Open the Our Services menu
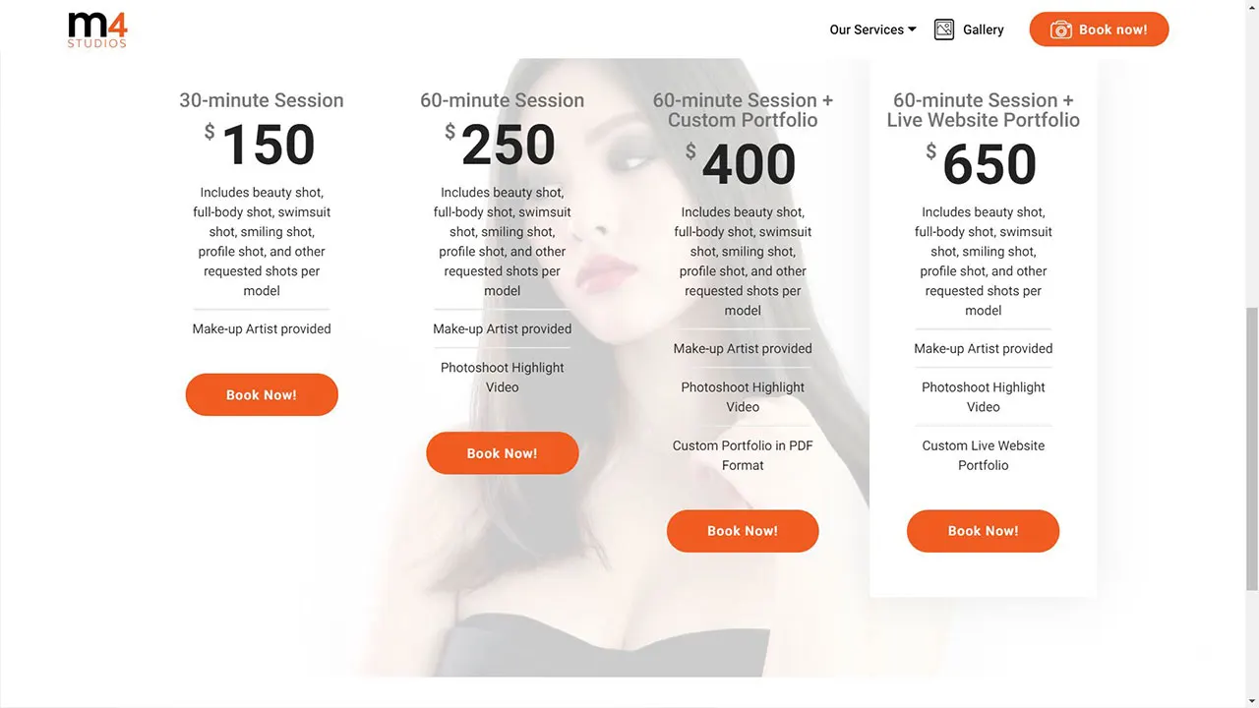The image size is (1259, 708). (x=872, y=29)
